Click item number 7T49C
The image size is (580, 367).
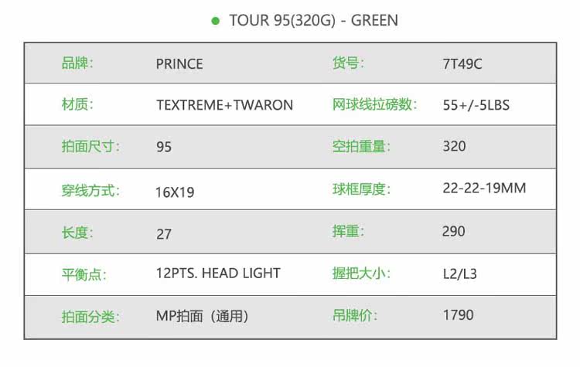pyautogui.click(x=462, y=64)
